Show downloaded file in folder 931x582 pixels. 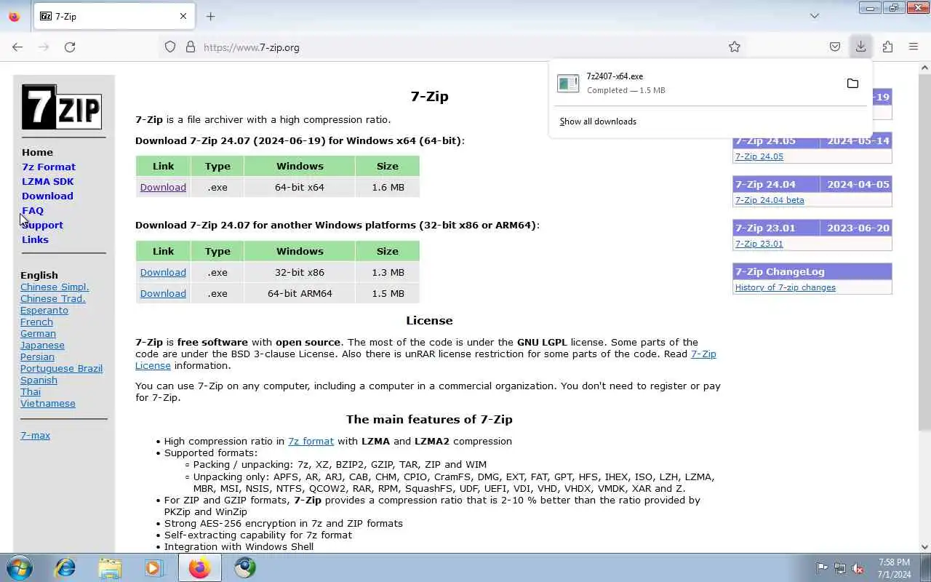[852, 84]
